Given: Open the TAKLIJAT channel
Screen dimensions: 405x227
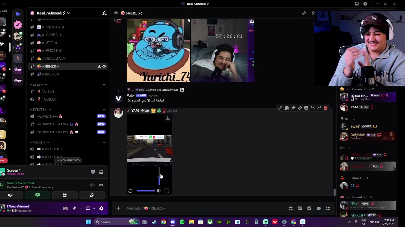Looking at the screenshot, I should click(67, 58).
